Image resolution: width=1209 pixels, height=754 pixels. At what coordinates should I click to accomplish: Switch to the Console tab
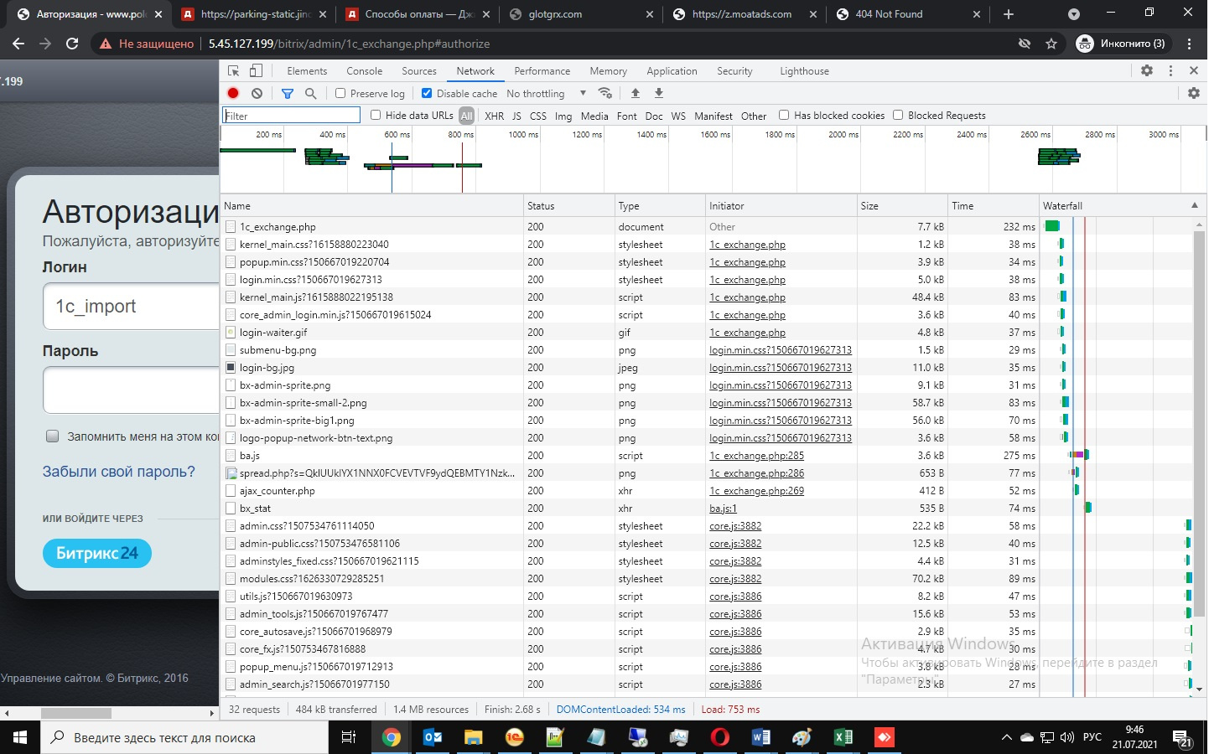point(365,71)
